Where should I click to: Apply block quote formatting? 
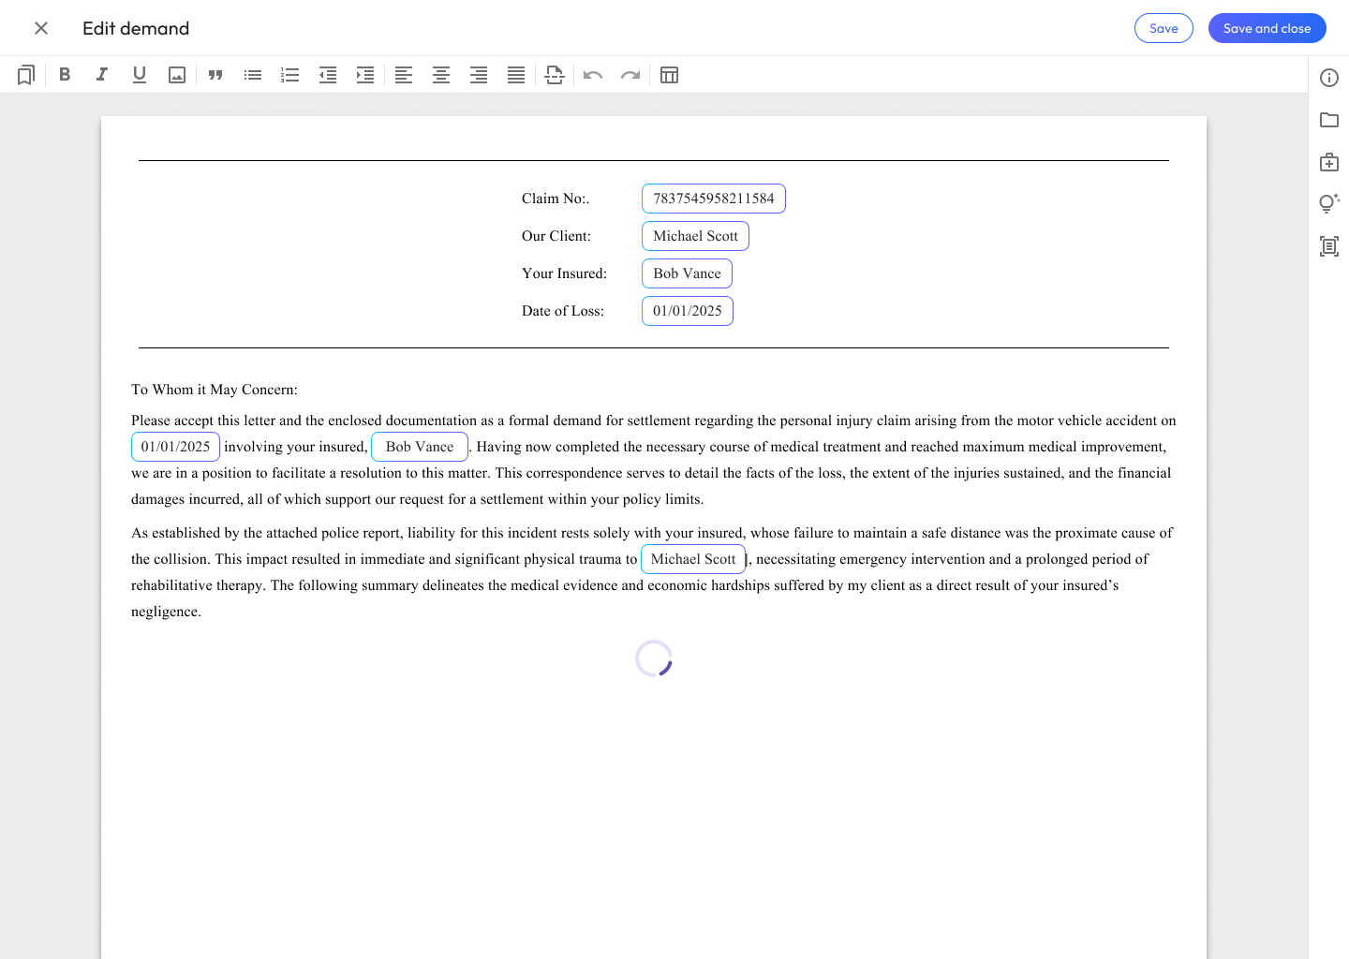(215, 75)
